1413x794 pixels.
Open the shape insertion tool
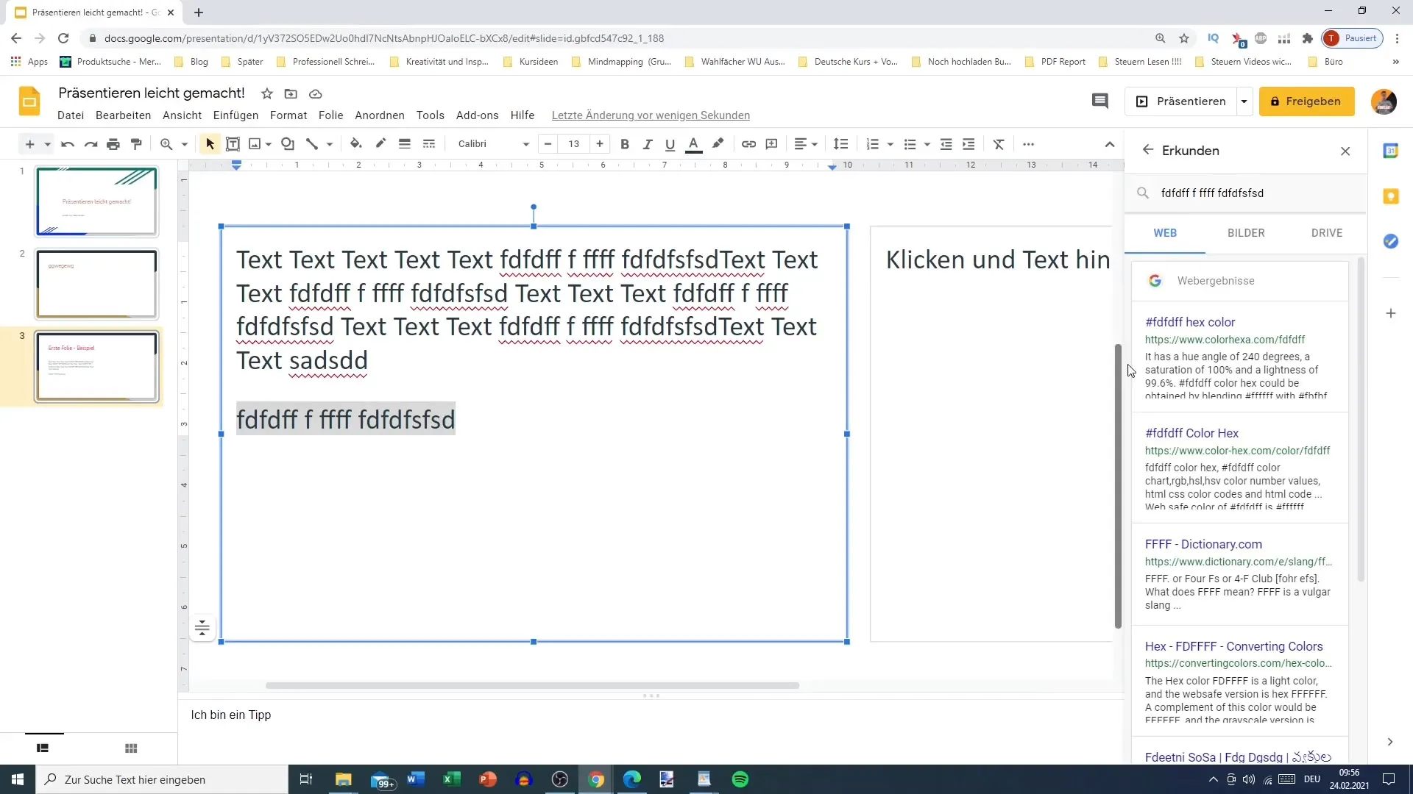point(288,144)
